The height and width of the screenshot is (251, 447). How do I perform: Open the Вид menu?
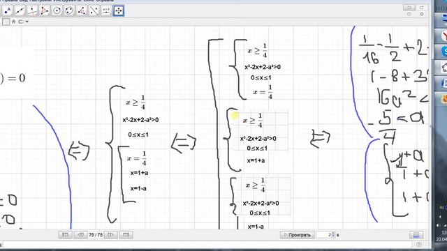tap(23, 1)
